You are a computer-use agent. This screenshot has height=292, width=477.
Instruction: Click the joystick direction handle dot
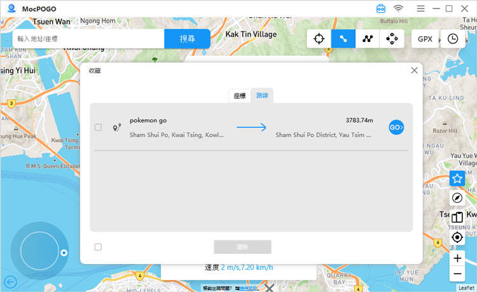[x=64, y=253]
